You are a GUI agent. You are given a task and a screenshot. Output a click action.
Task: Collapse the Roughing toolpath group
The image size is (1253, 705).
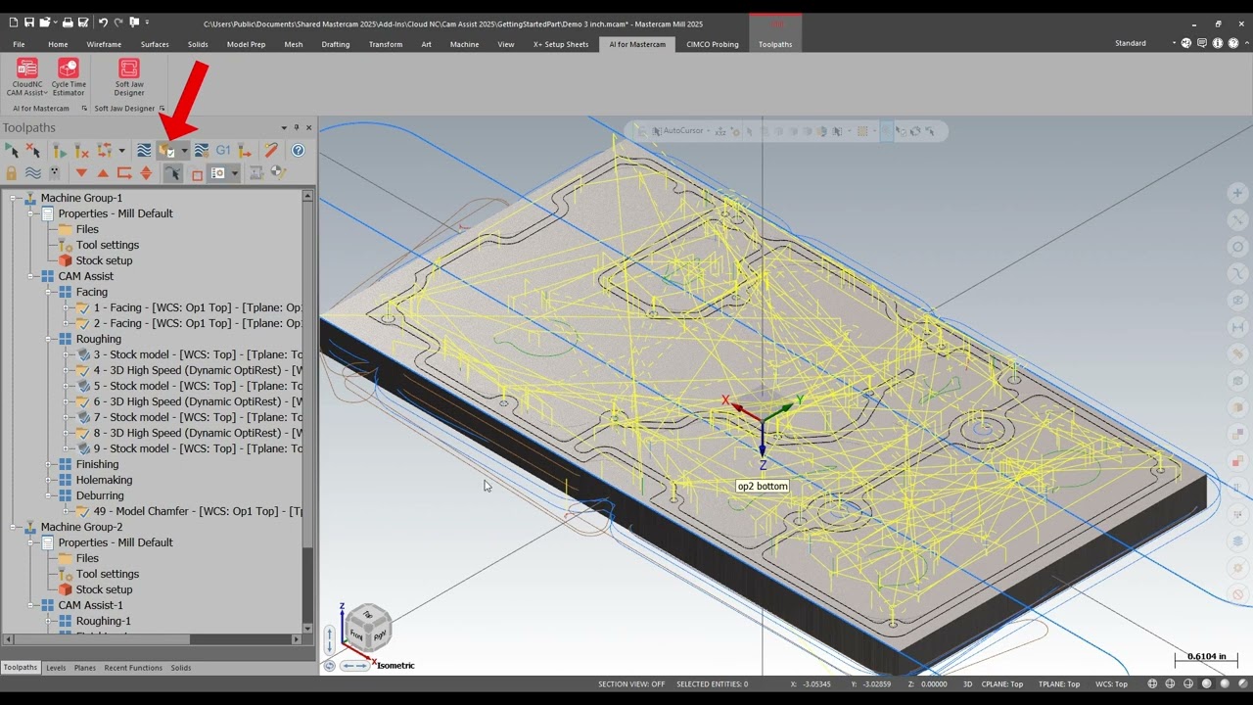[50, 339]
